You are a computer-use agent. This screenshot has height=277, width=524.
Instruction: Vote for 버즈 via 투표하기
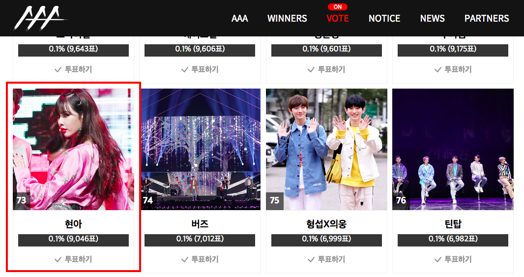(200, 259)
